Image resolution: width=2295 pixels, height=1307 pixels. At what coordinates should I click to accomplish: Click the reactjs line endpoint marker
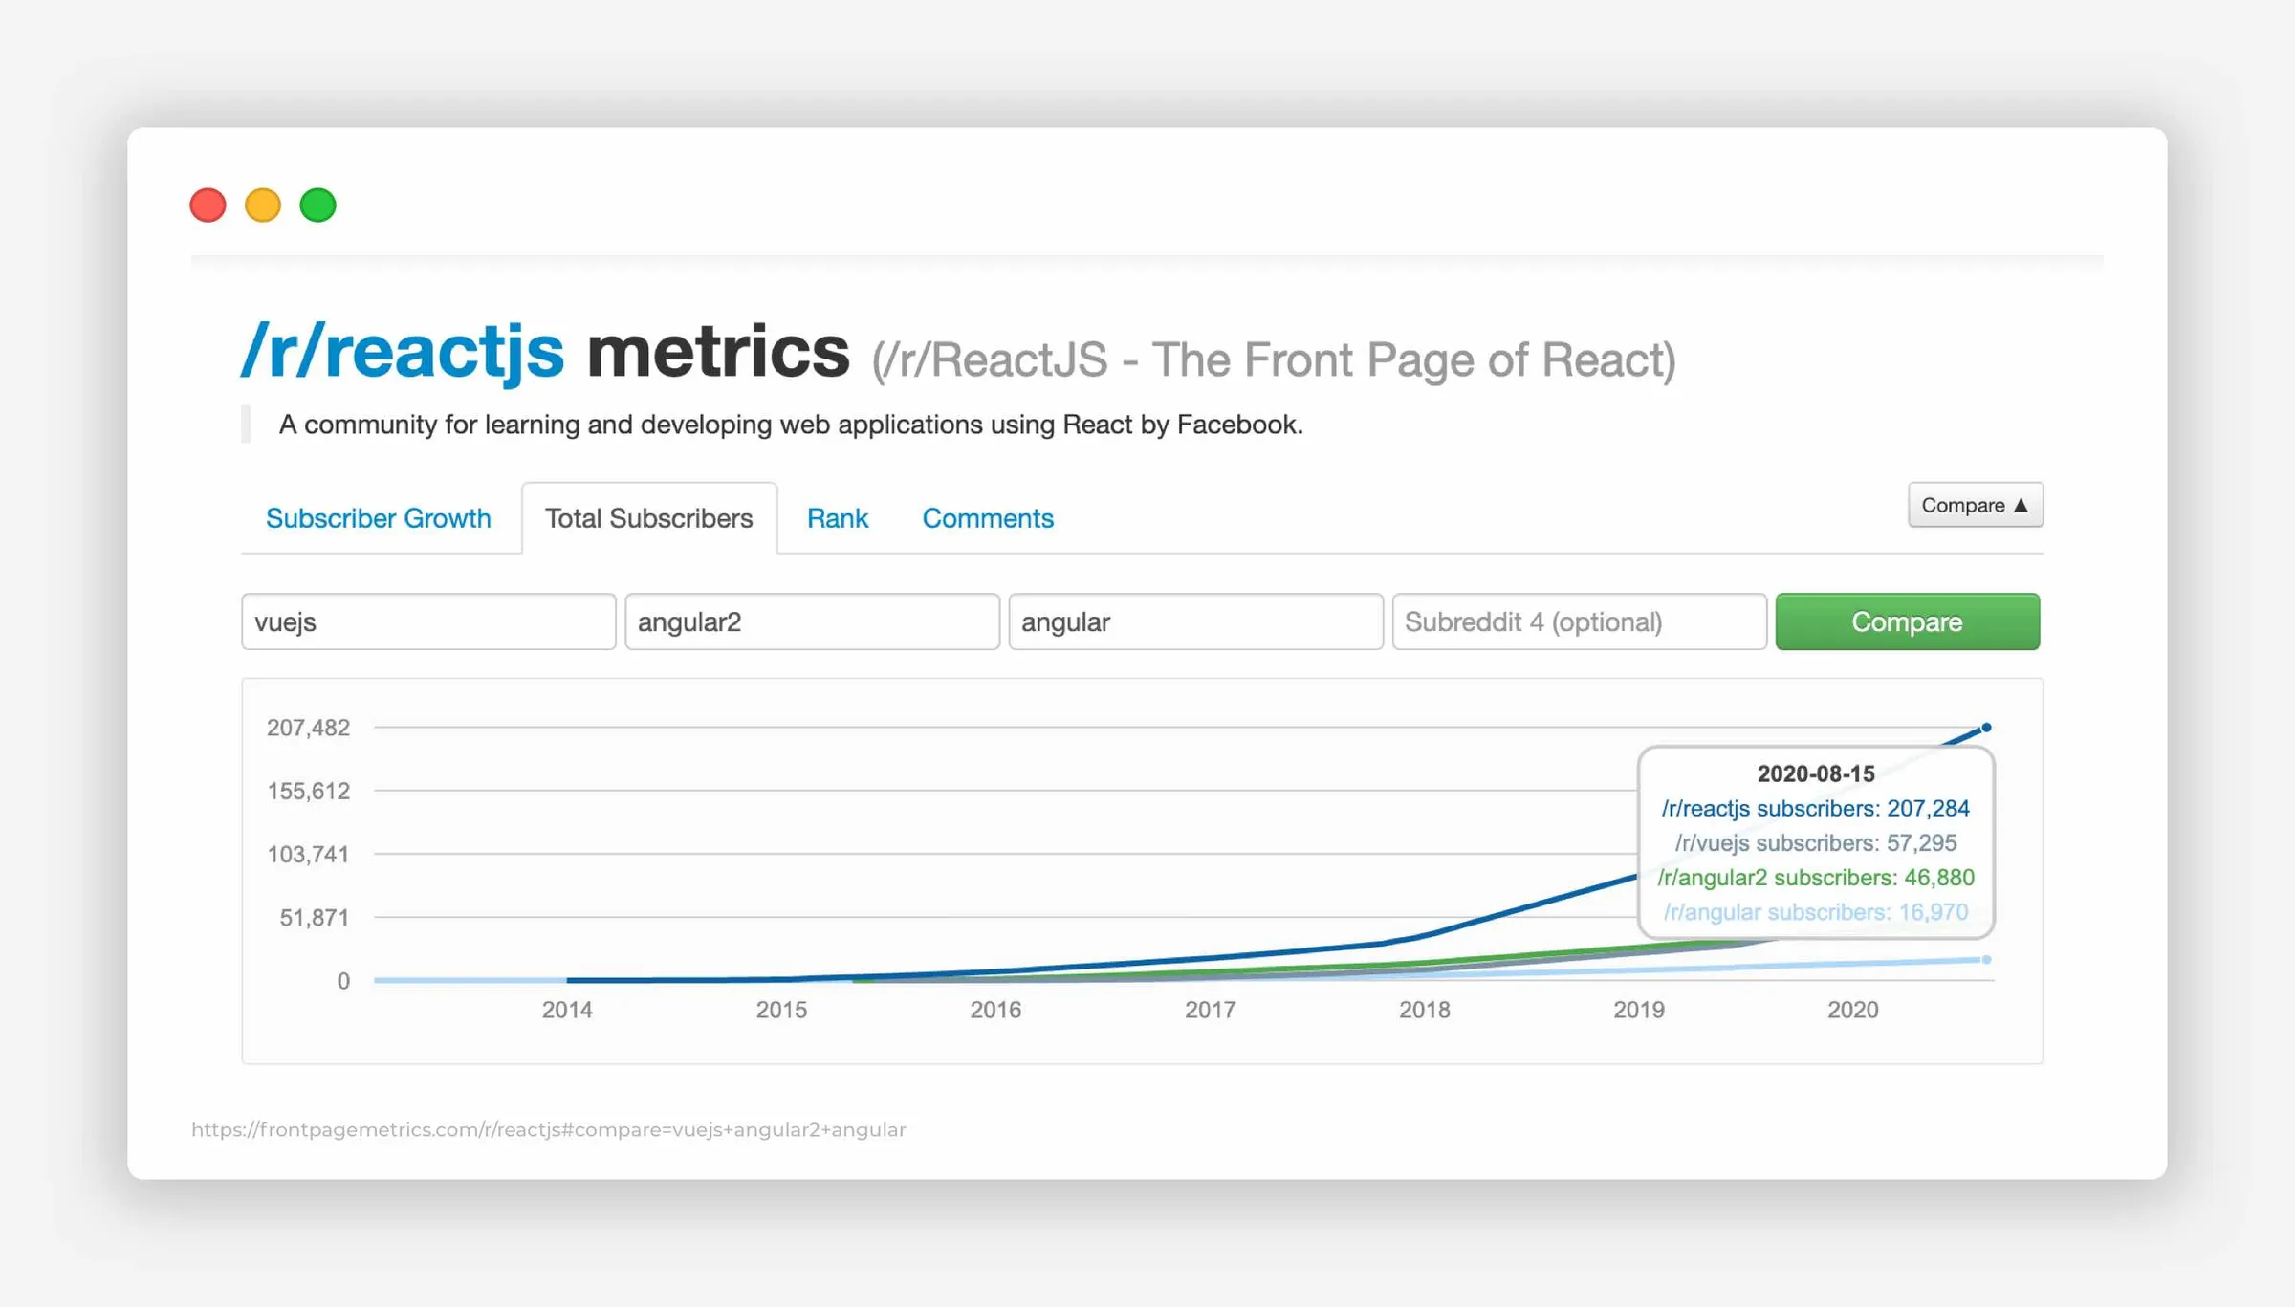pos(1986,728)
